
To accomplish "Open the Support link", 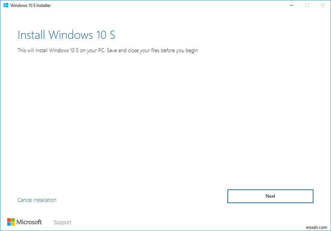I will [x=63, y=222].
